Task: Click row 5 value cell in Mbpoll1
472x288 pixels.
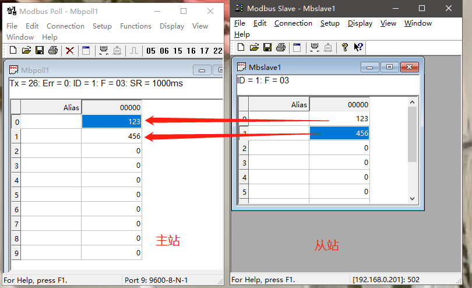Action: (111, 195)
